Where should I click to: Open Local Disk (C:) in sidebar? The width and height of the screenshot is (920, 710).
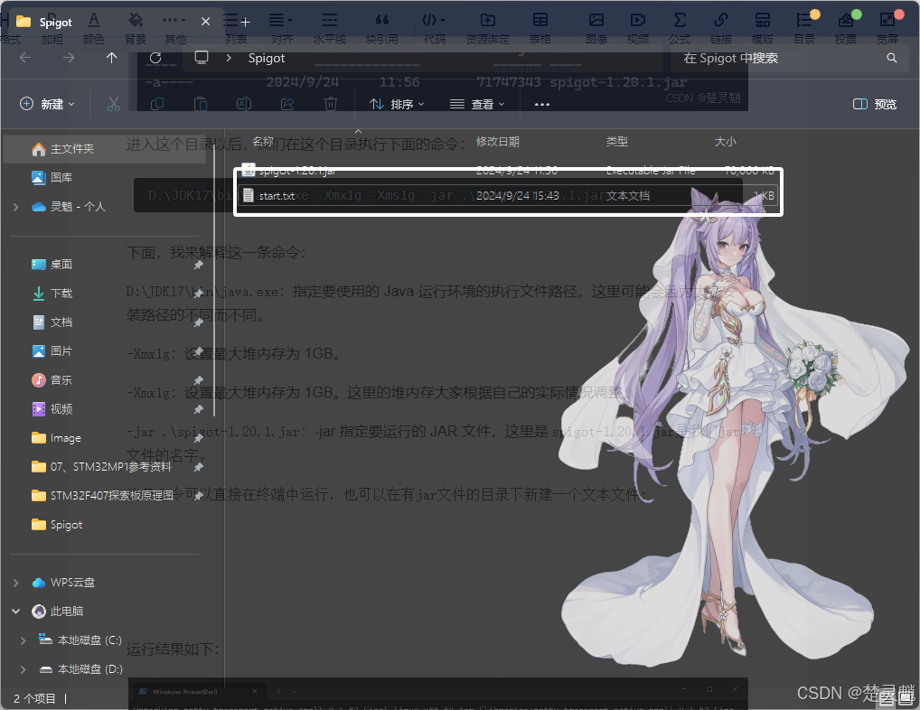point(80,640)
